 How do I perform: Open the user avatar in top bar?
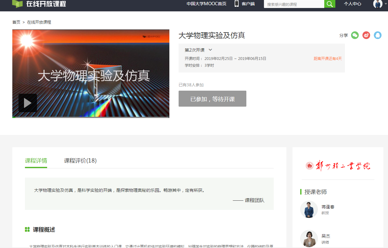pyautogui.click(x=378, y=4)
